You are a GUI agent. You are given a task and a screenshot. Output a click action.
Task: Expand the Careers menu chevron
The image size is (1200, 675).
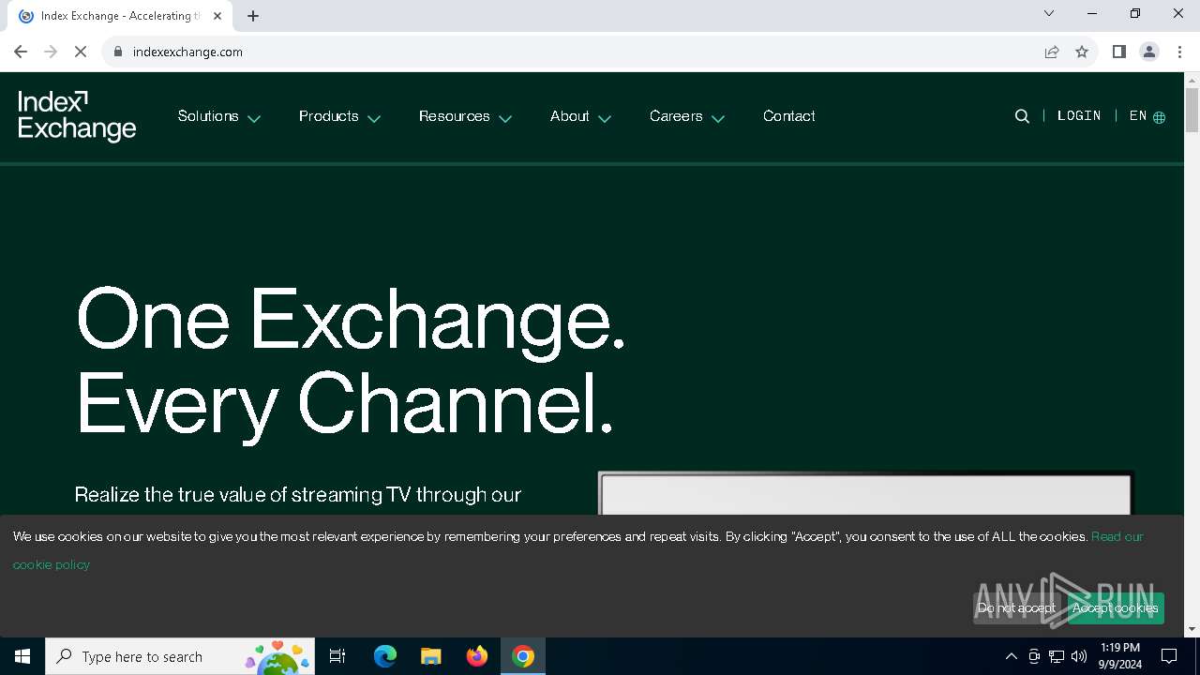pos(718,119)
